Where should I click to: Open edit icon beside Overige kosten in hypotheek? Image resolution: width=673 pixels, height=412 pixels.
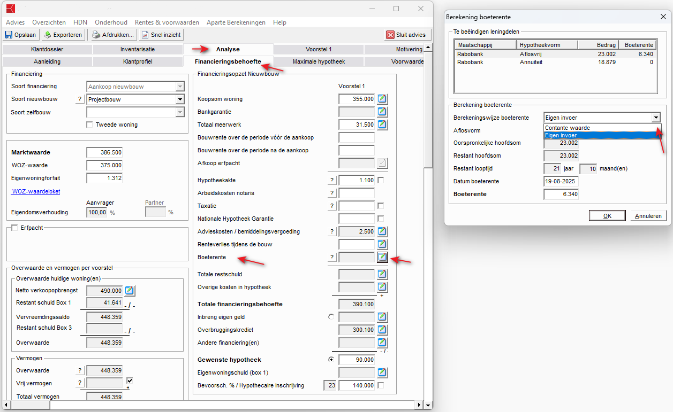(382, 287)
